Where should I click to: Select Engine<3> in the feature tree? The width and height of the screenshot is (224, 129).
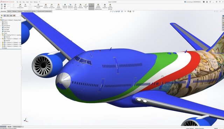[x=12, y=44]
